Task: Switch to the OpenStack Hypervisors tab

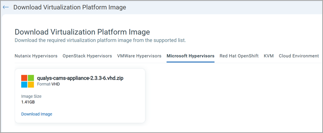Action: (x=87, y=56)
